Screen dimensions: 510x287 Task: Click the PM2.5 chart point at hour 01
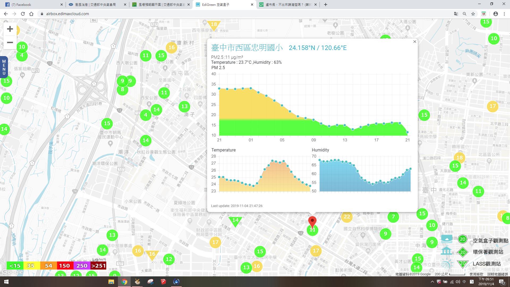pyautogui.click(x=251, y=88)
